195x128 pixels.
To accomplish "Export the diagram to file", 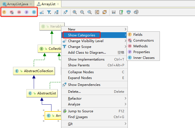I will tap(121, 12).
